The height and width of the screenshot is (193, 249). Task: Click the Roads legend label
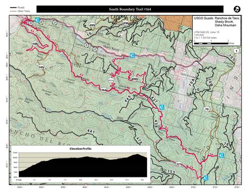[x=21, y=7]
